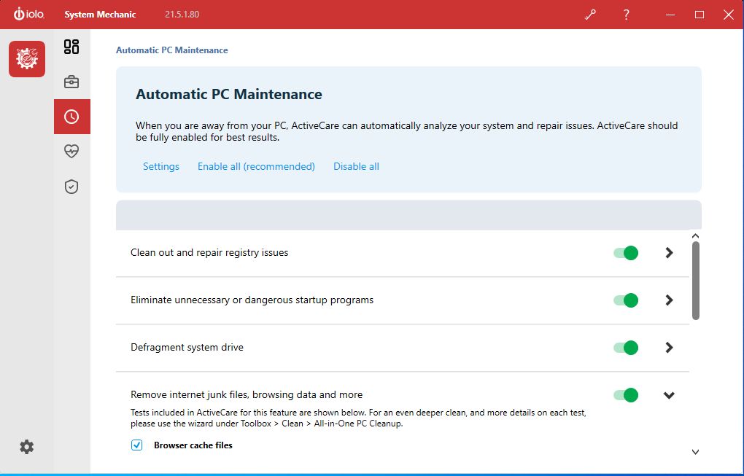Turn off Remove internet junk files switch

click(626, 395)
